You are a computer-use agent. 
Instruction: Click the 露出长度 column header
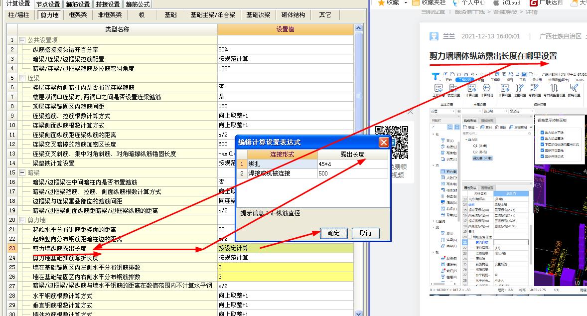[353, 154]
